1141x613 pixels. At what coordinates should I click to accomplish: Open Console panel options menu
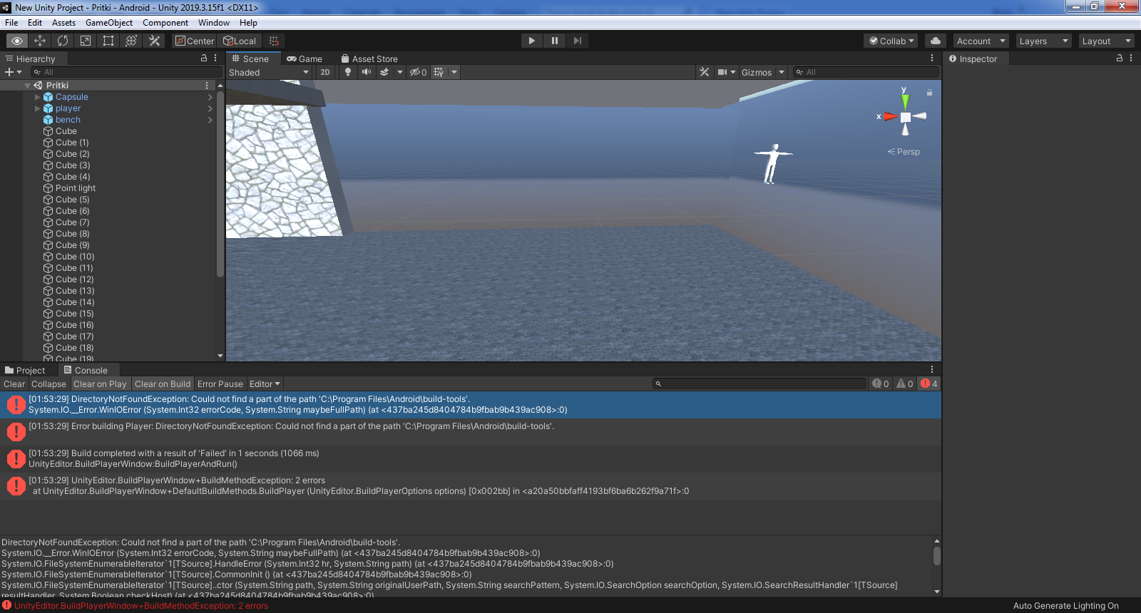[x=931, y=370]
